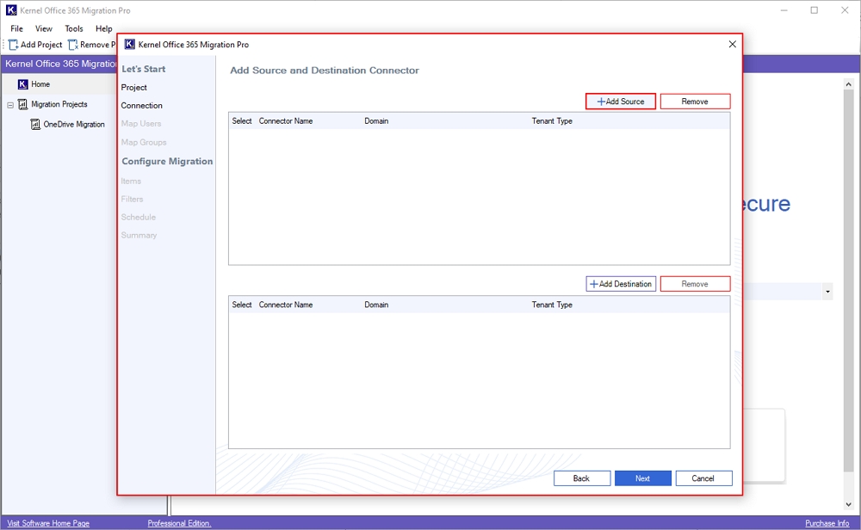
Task: Click the Kernel logo in the dialog title bar
Action: click(128, 43)
